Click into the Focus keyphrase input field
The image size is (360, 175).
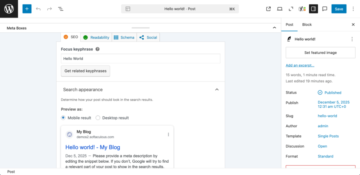140,59
